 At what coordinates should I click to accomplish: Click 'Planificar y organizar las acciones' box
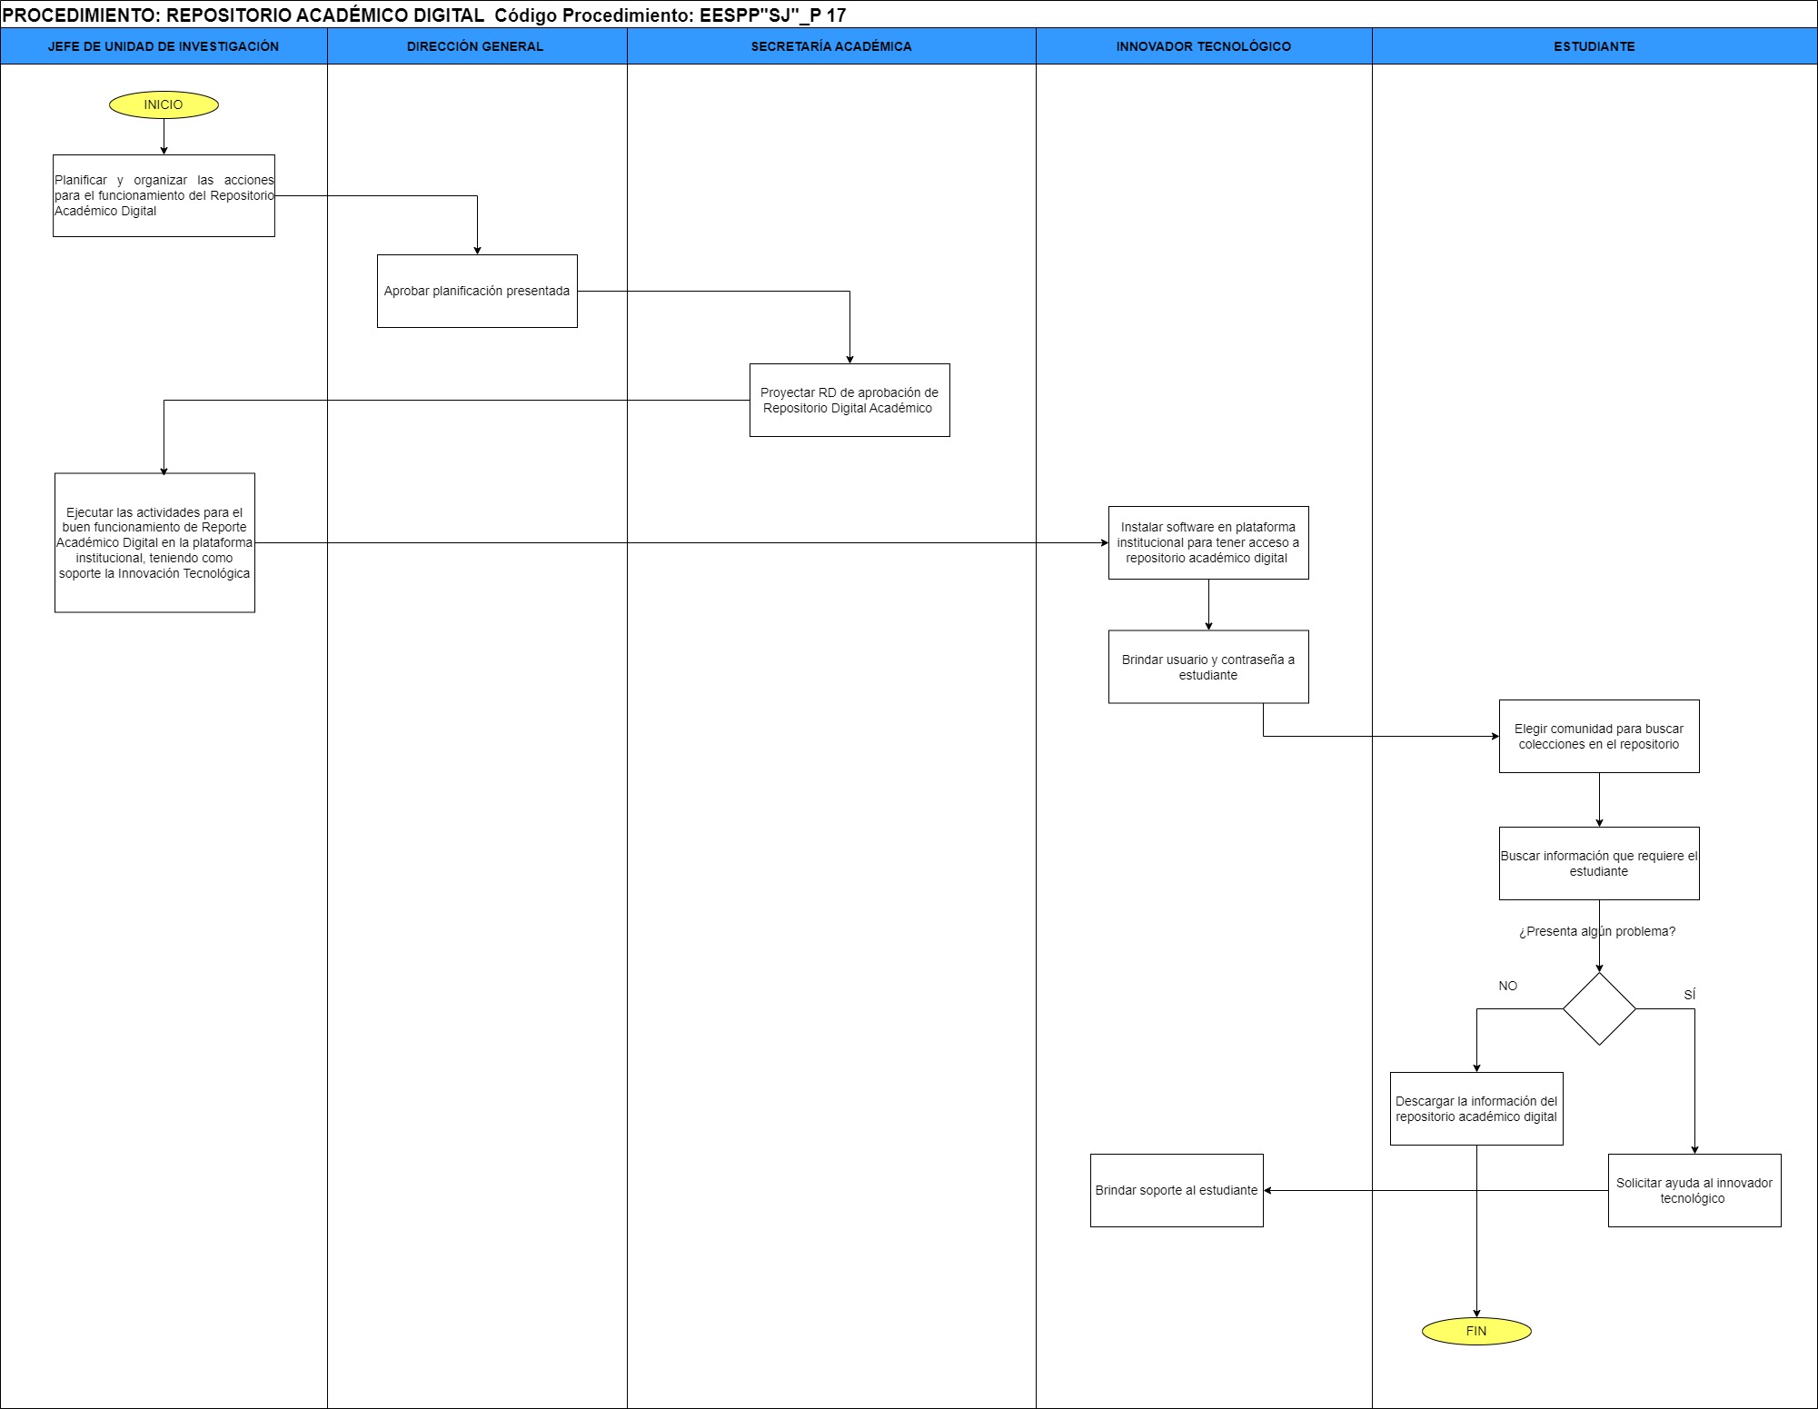164,195
